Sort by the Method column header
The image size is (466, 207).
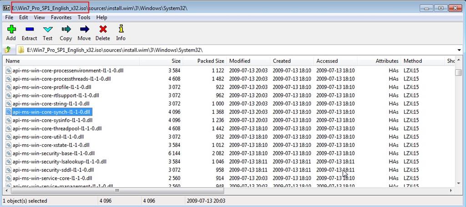point(423,61)
